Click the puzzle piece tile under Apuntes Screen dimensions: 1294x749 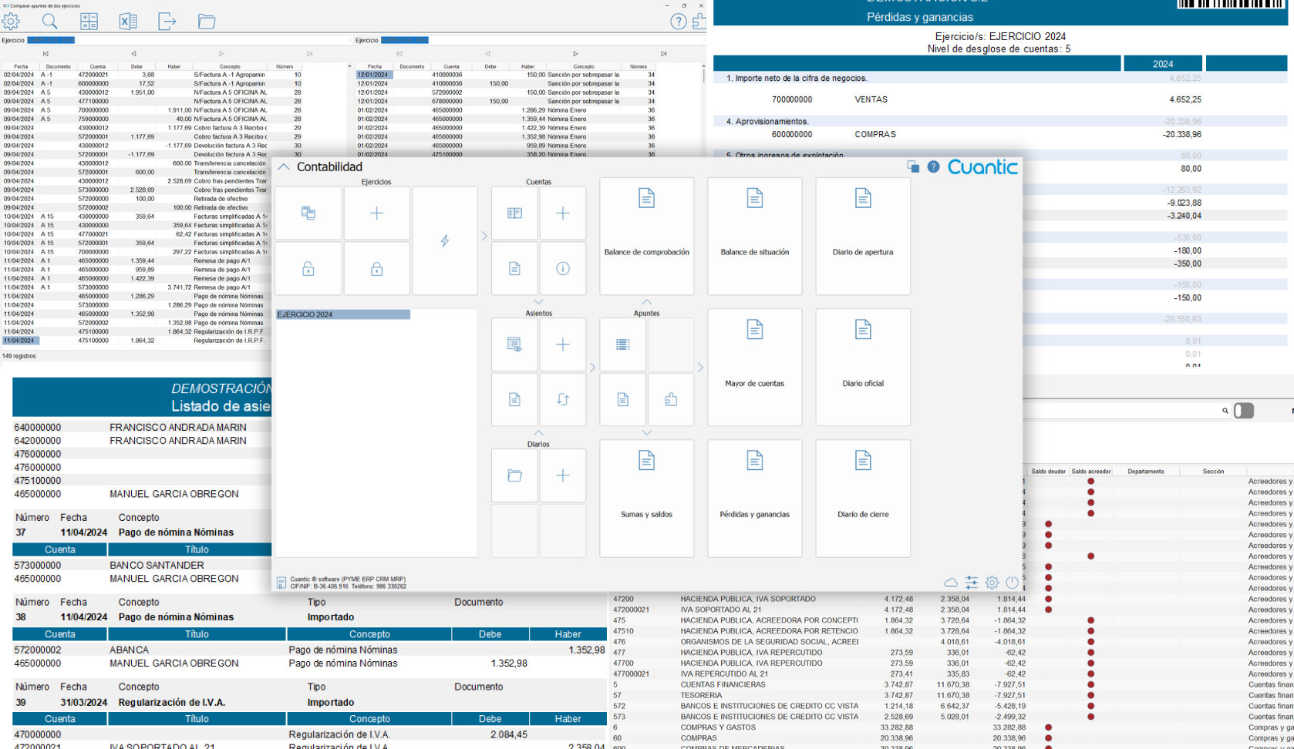[671, 399]
